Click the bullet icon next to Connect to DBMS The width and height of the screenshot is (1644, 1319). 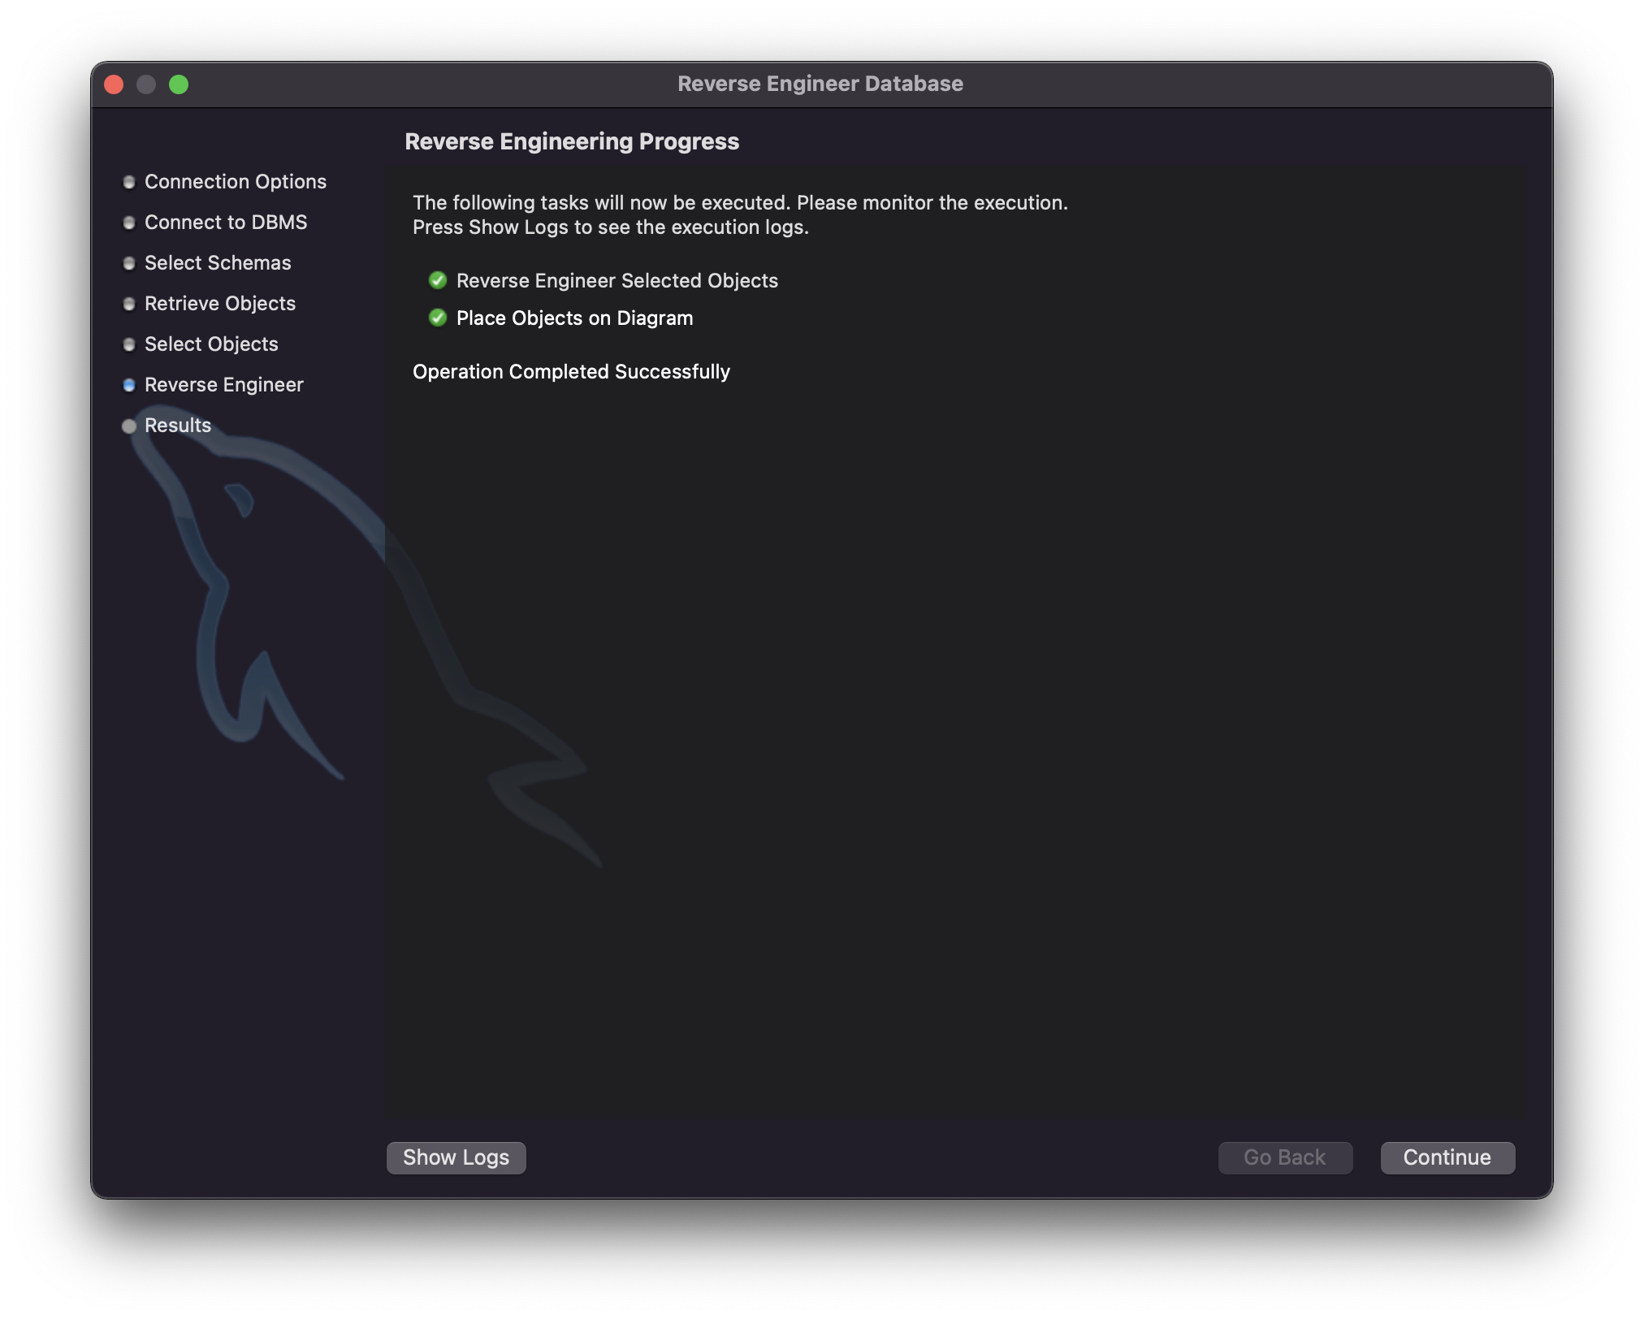click(x=128, y=223)
